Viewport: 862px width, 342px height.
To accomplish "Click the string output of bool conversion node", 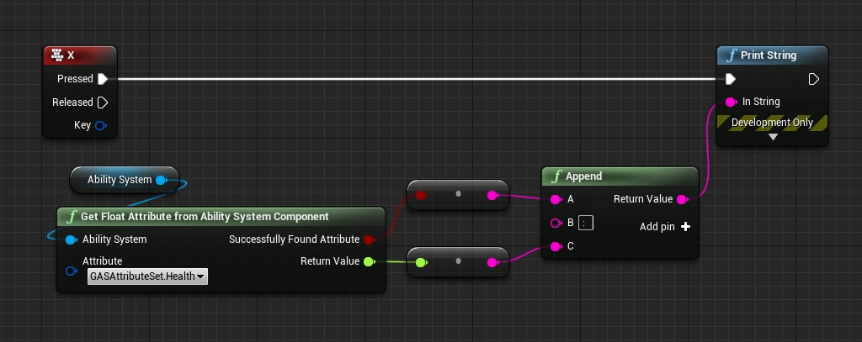I will pyautogui.click(x=492, y=195).
